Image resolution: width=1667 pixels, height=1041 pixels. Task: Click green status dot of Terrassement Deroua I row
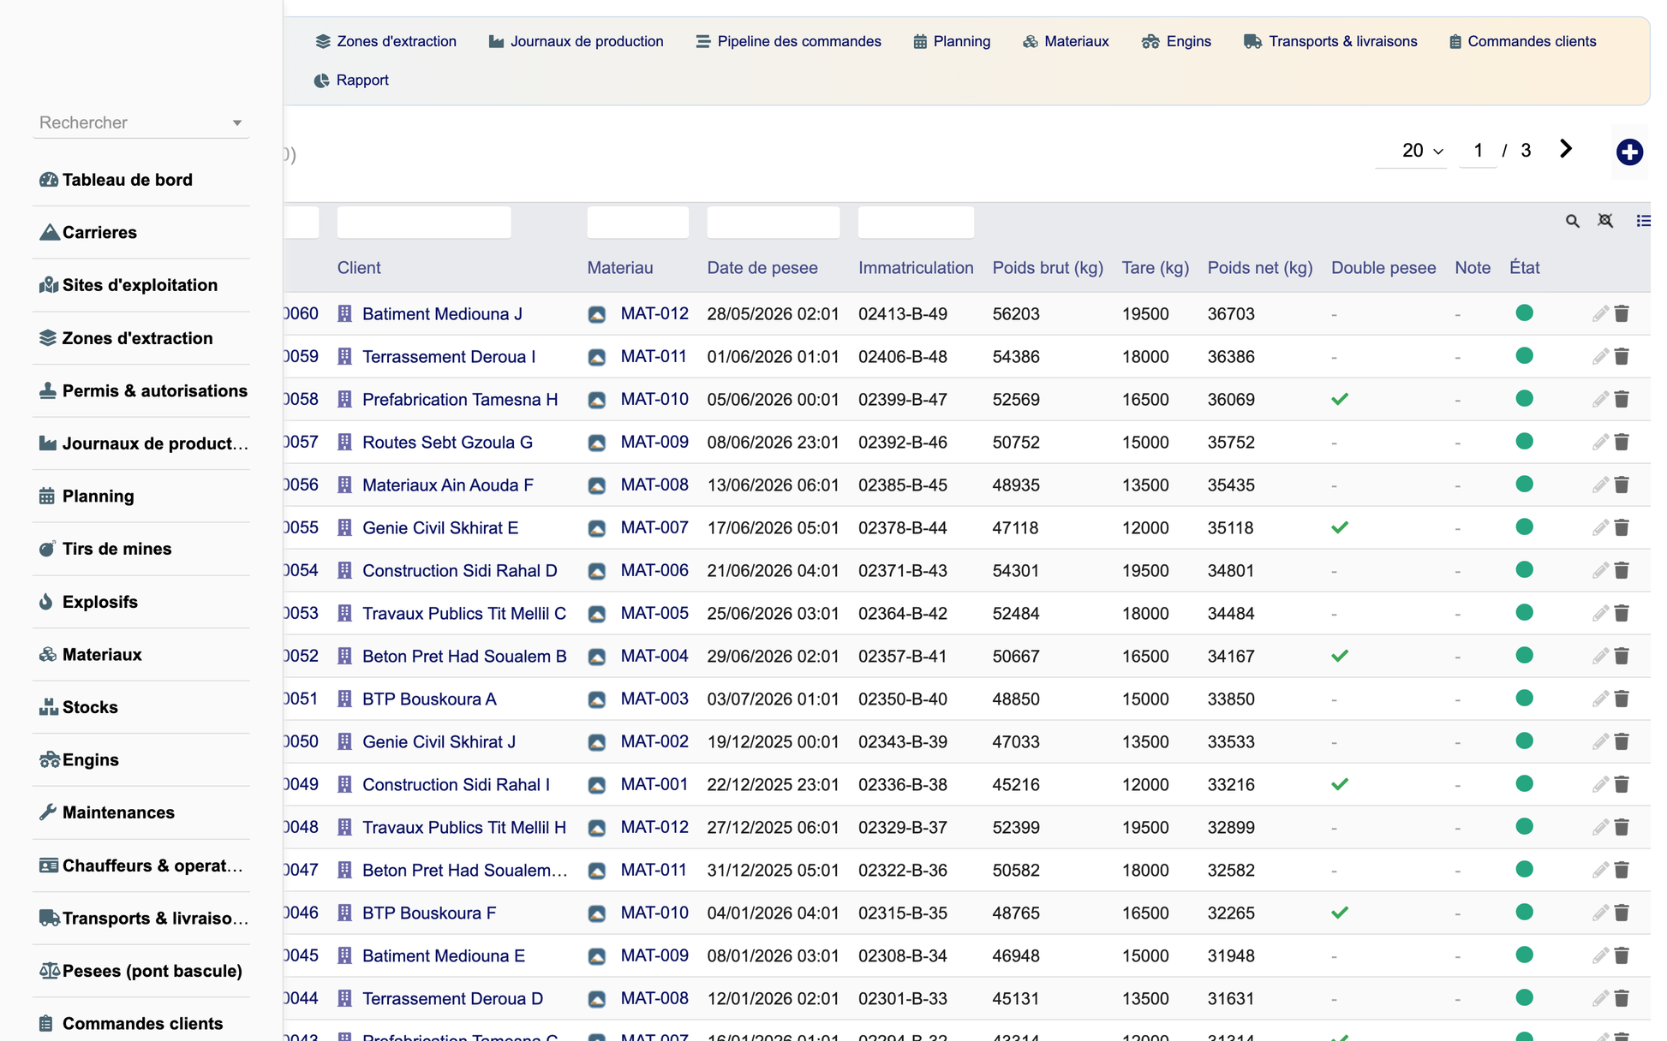click(x=1524, y=355)
